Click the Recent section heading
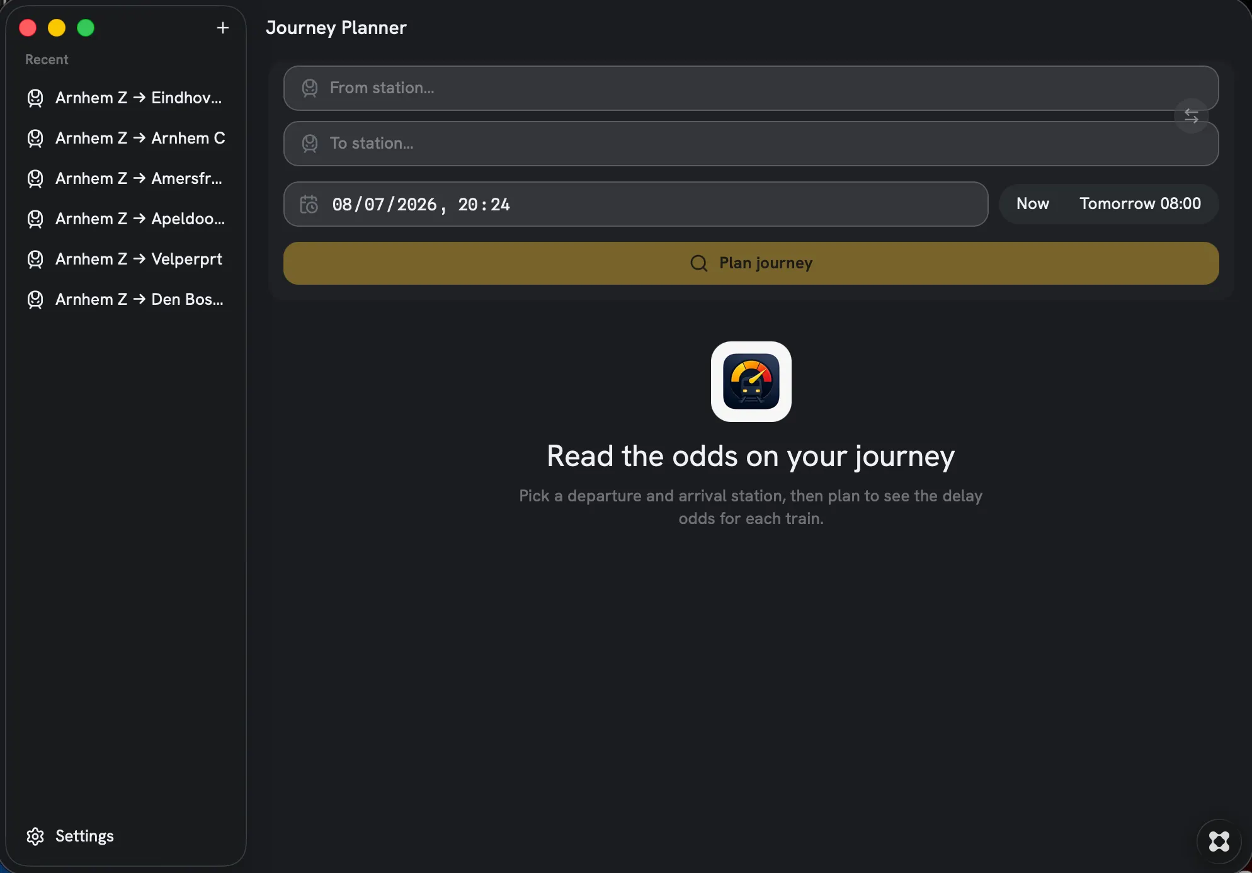The height and width of the screenshot is (873, 1252). tap(47, 60)
